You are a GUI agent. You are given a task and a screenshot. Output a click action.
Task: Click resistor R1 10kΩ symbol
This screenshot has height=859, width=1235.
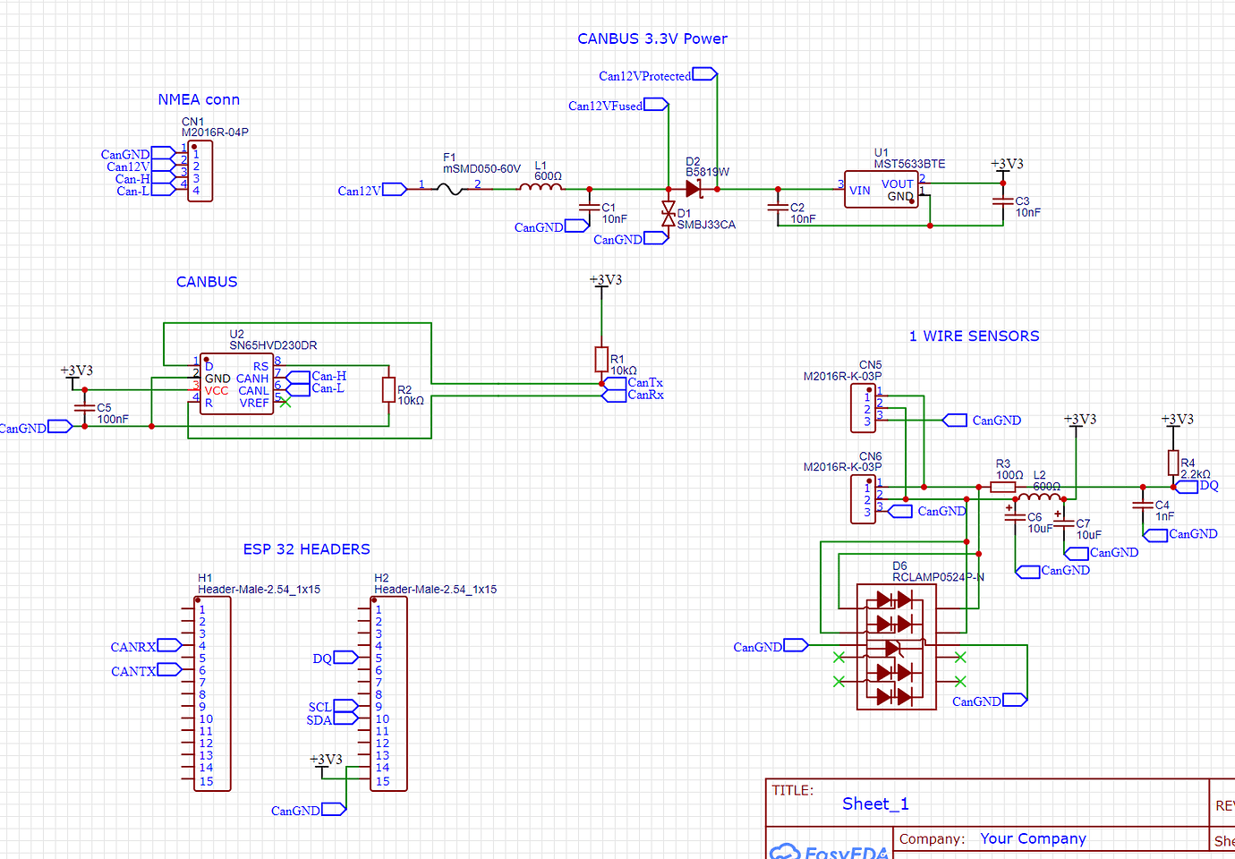[601, 360]
